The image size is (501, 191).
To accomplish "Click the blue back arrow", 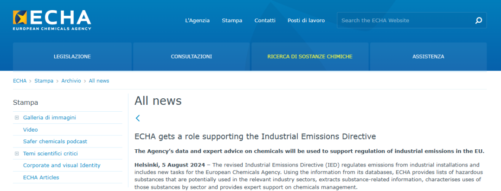I will click(138, 118).
